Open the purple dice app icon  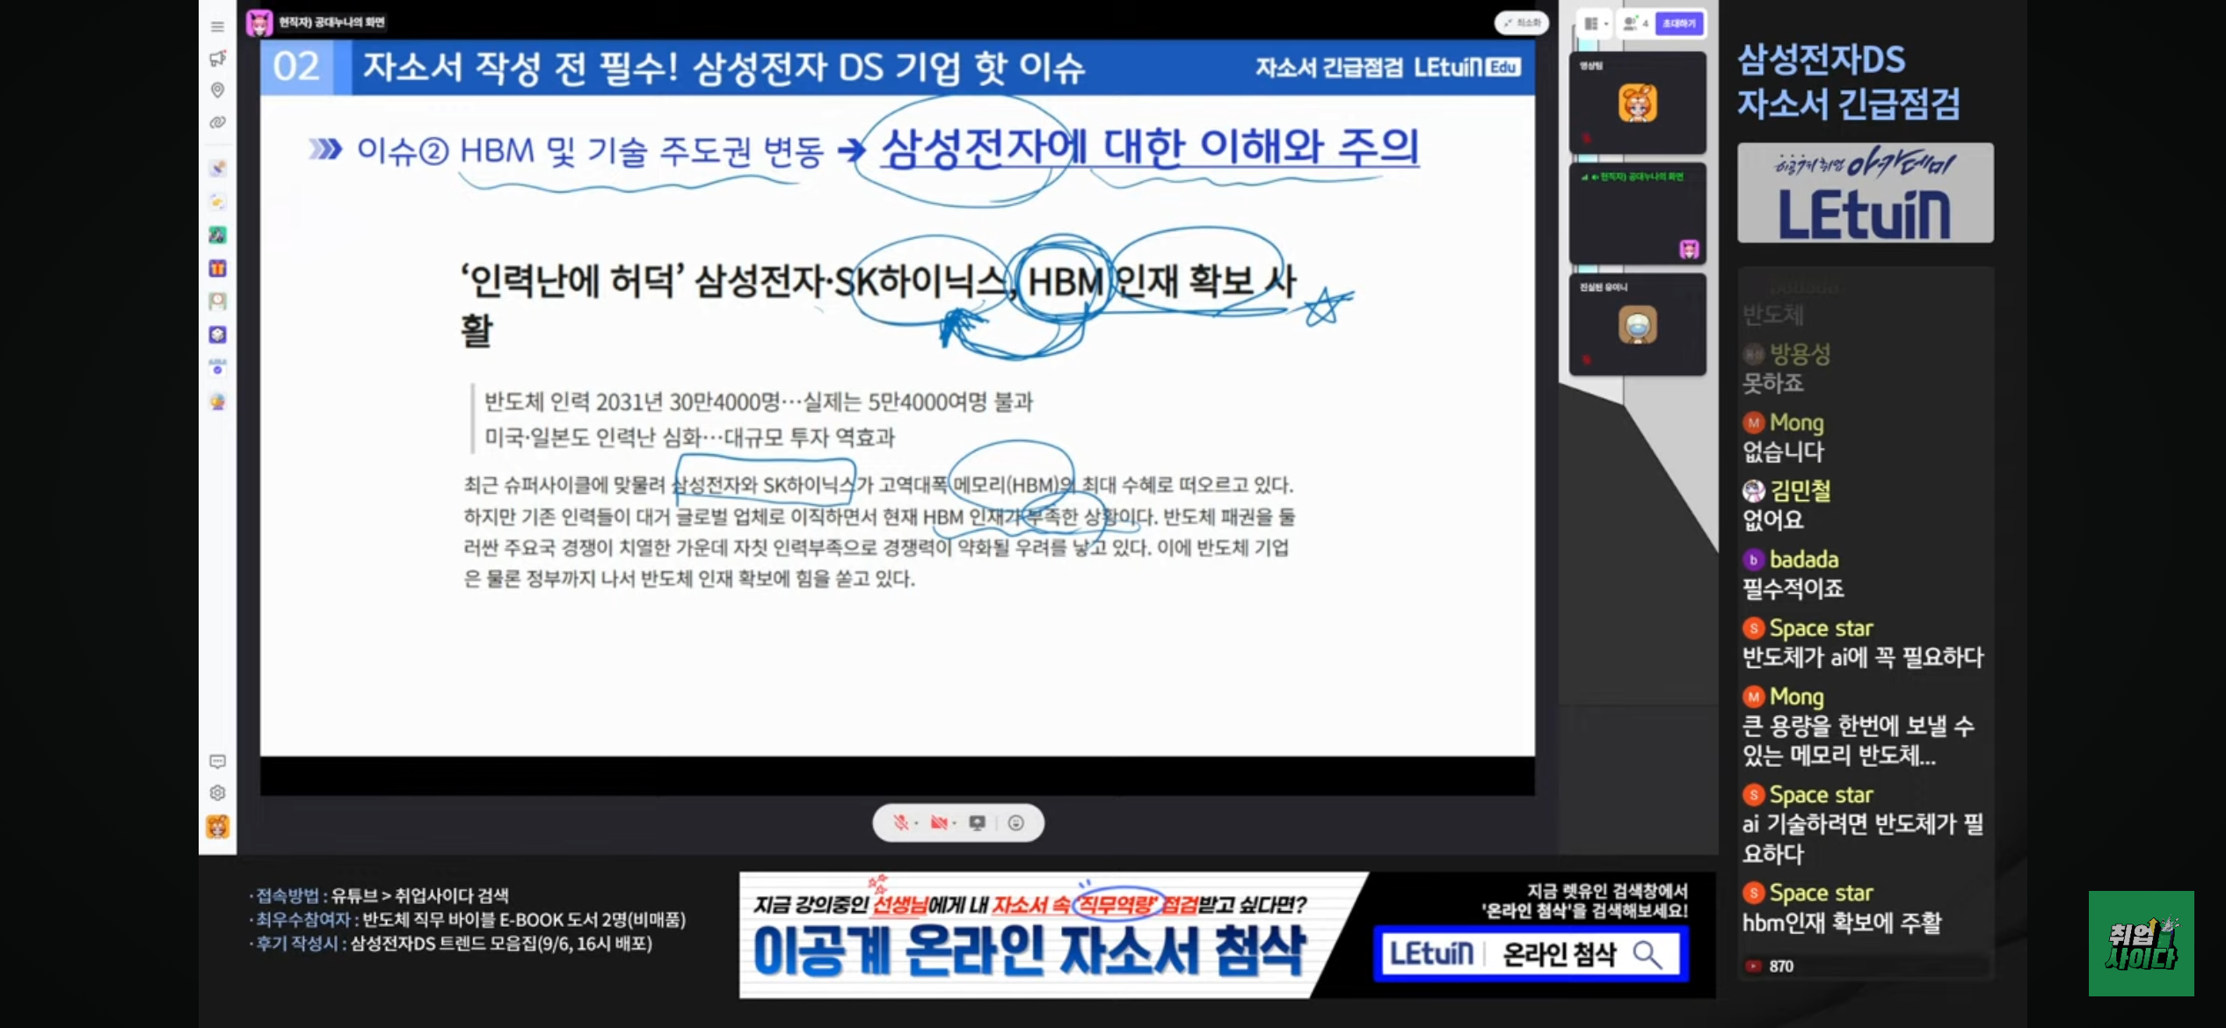coord(217,335)
